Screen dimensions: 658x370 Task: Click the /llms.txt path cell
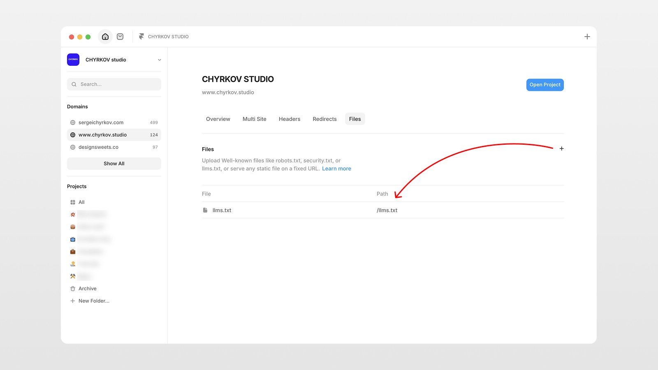[387, 210]
